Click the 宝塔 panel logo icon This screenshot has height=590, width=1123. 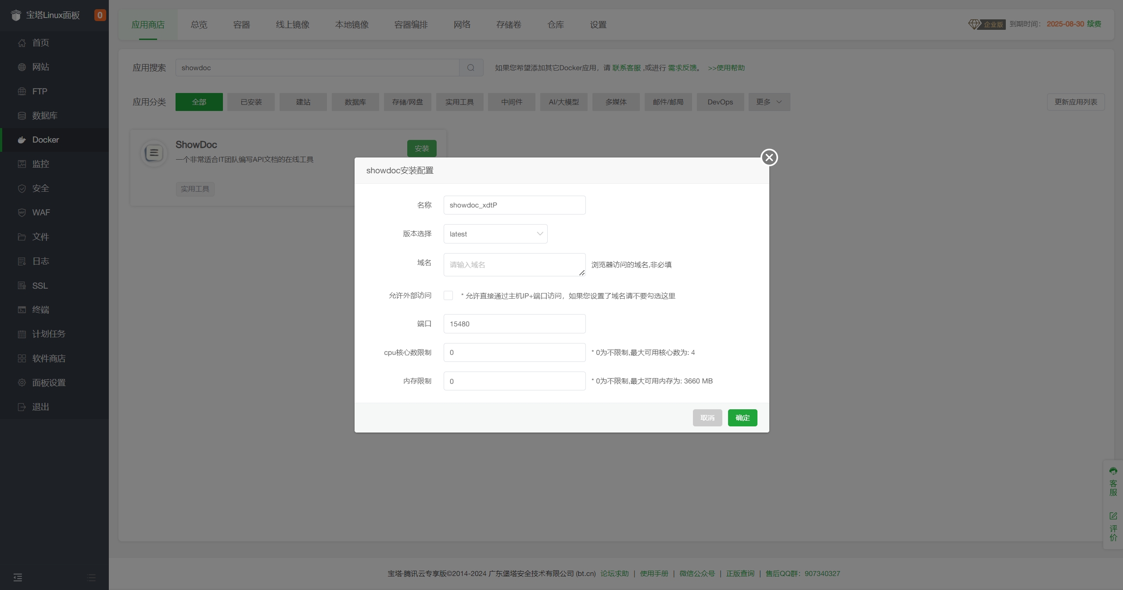pos(16,15)
